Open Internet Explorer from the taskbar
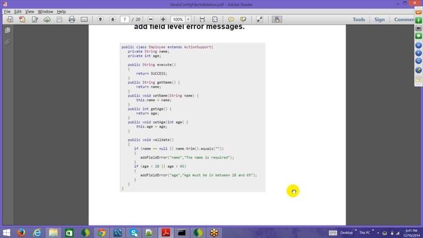Screen dimensions: 423x238 pos(37,233)
